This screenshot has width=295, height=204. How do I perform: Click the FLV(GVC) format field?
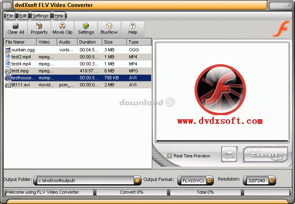point(193,181)
